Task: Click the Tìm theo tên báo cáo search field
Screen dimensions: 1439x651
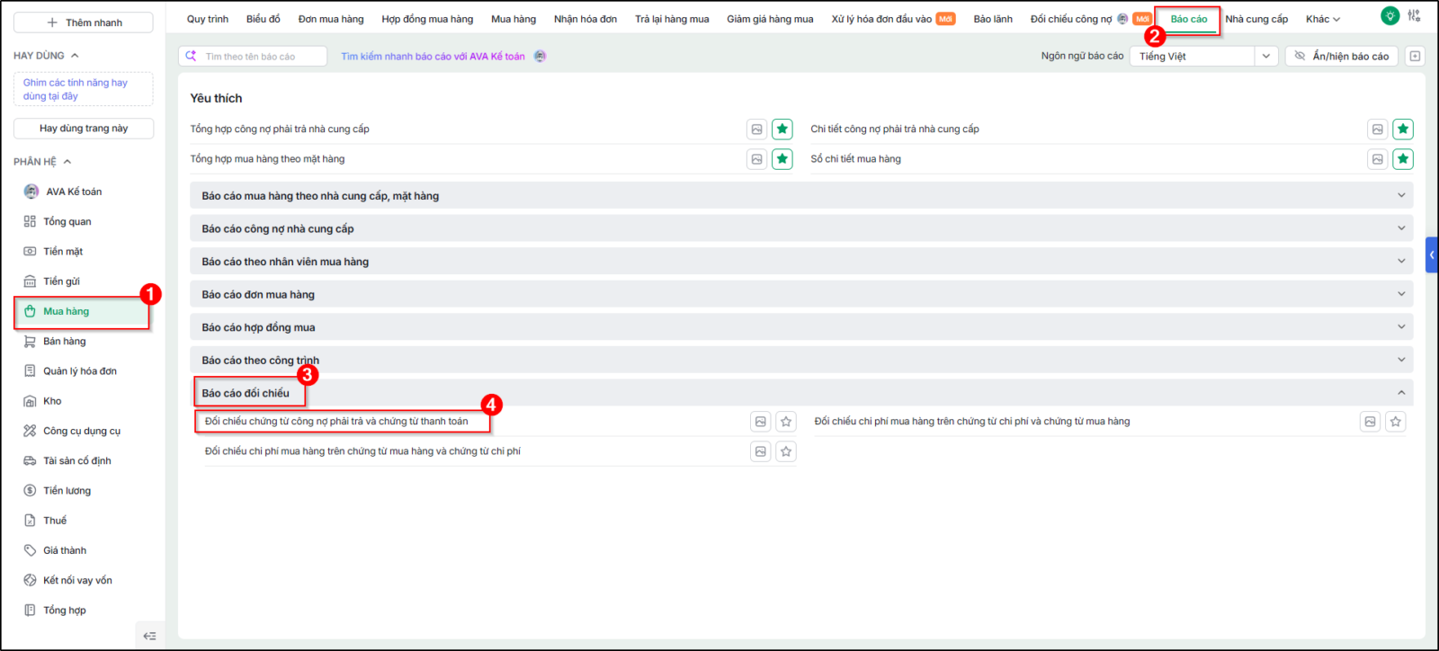Action: point(253,56)
